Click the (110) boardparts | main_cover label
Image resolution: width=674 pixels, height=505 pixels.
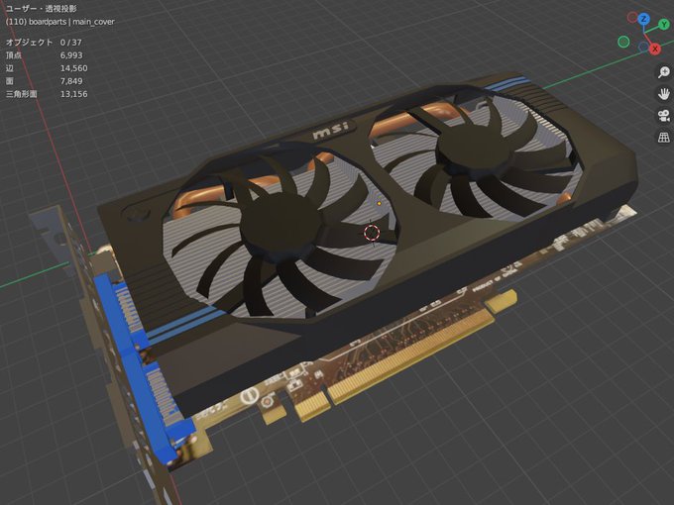(60, 22)
